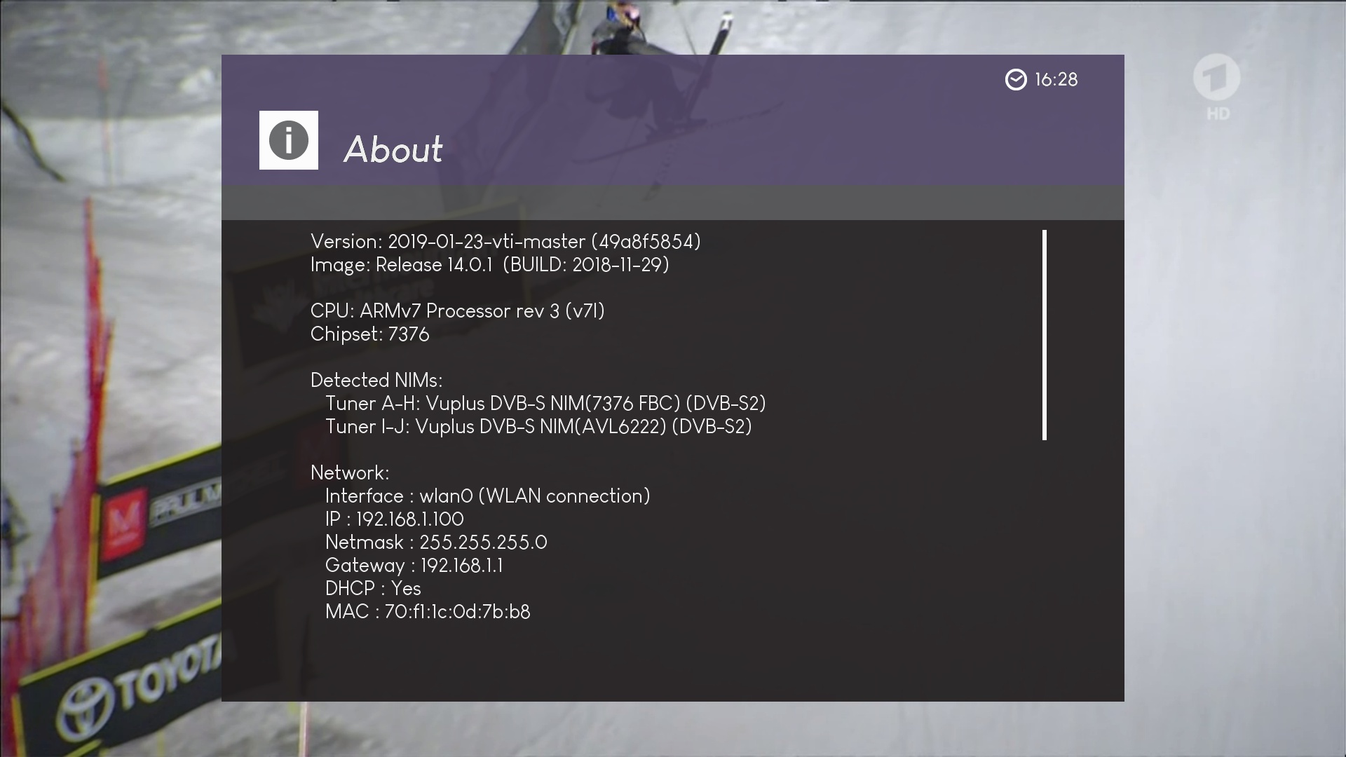Click the info icon beside About
The width and height of the screenshot is (1346, 757).
[289, 140]
